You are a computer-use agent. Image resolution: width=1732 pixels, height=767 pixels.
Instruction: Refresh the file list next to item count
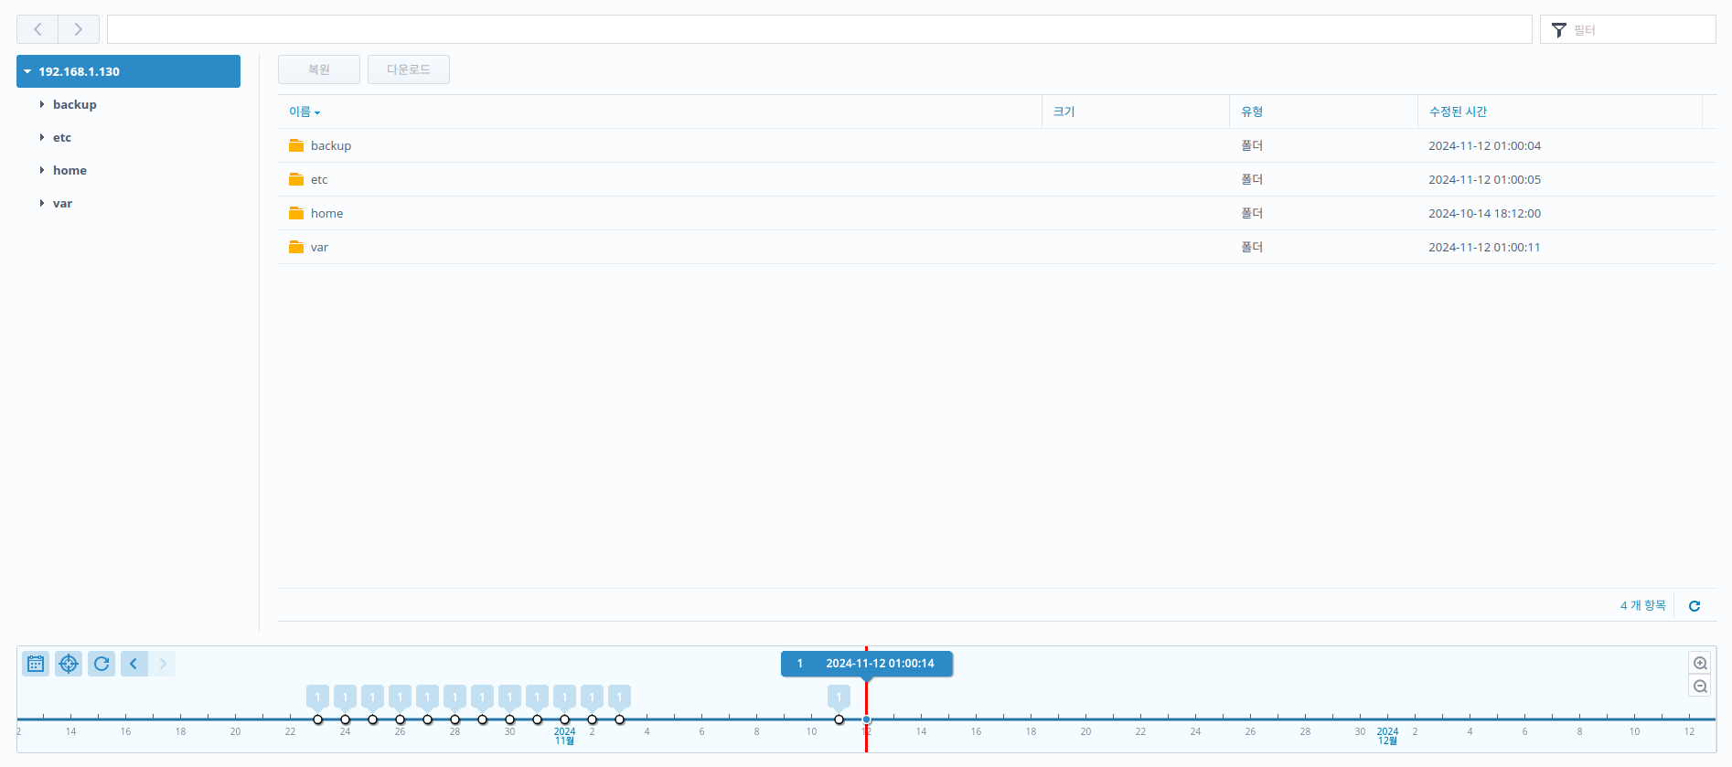pos(1695,606)
